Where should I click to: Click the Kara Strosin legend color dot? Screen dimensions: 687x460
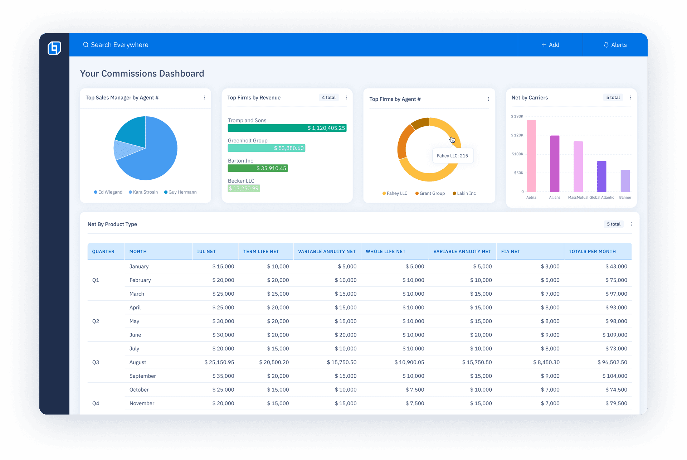(130, 192)
